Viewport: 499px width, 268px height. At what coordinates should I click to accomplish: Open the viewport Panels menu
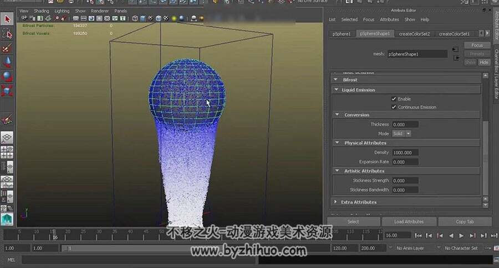(120, 11)
